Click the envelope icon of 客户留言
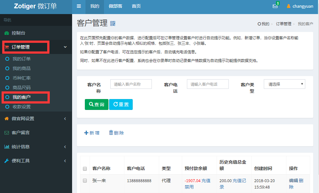 pos(7,133)
